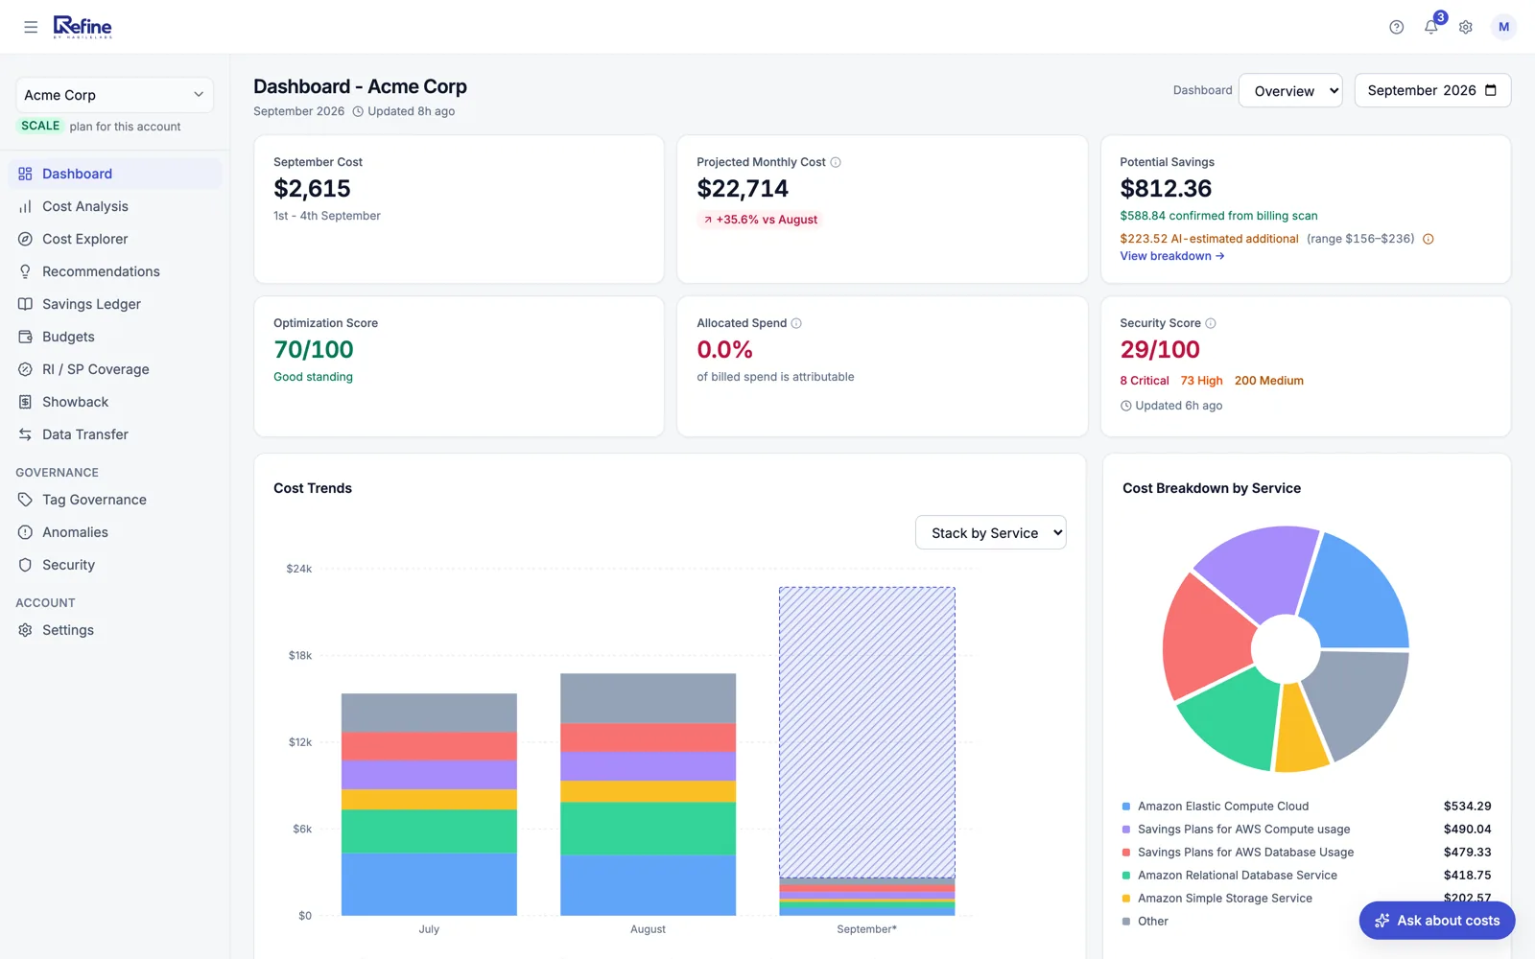
Task: Open the settings gear in header
Action: click(1466, 27)
